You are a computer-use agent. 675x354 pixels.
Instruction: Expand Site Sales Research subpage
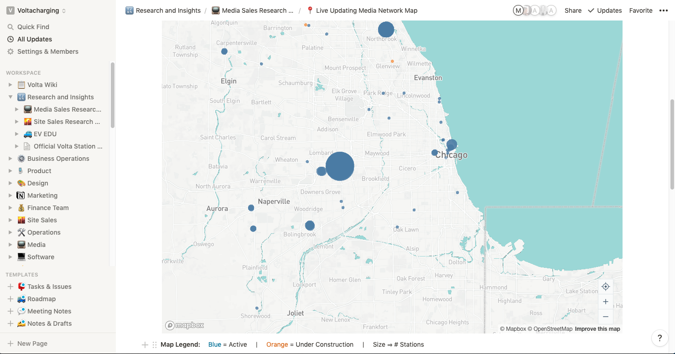(17, 122)
